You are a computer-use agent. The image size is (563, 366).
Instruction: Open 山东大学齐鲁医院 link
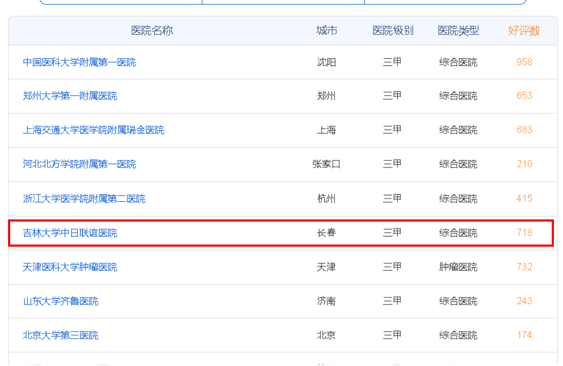[x=60, y=301]
